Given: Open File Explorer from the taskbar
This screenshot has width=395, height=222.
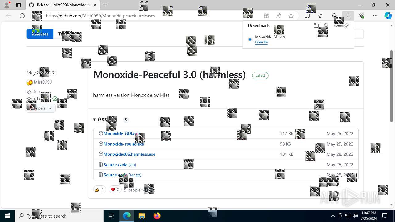Looking at the screenshot, I should coord(142,216).
